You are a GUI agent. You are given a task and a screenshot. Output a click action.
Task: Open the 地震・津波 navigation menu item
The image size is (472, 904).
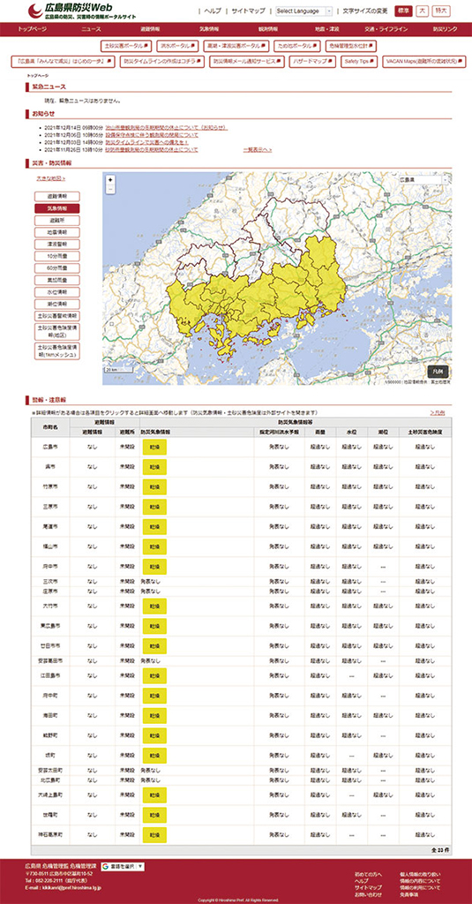point(326,29)
